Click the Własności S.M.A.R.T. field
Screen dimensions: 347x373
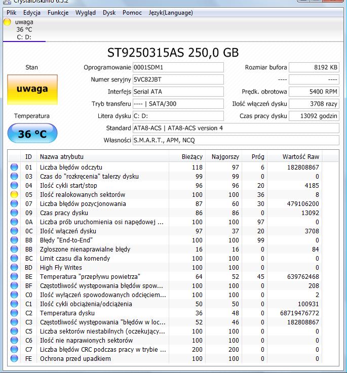[x=236, y=140]
